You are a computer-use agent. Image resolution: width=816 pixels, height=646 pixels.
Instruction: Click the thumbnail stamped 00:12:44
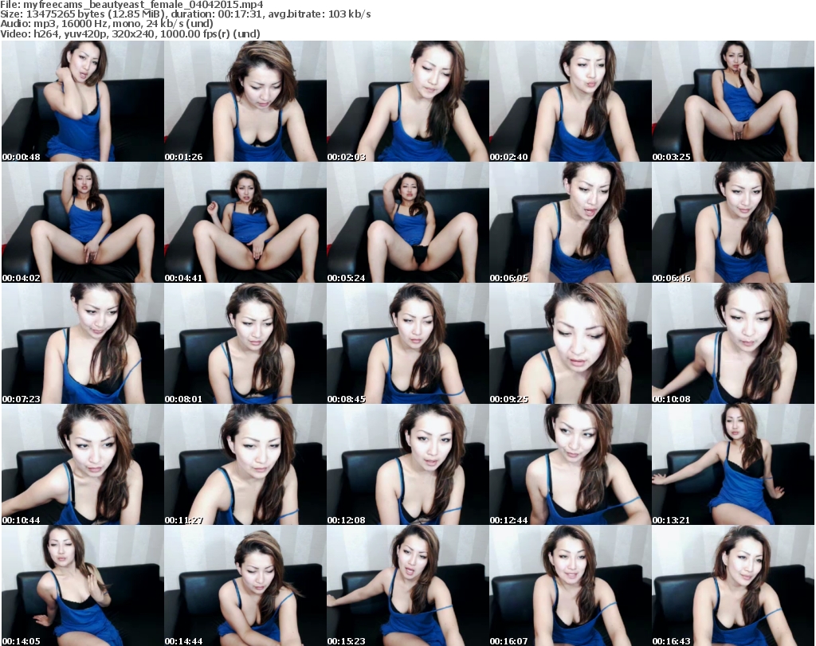571,464
